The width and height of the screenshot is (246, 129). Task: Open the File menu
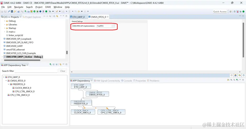point(3,7)
